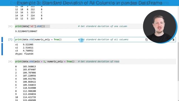This screenshot has width=179, height=101.
Task: Click the row 10 value 114.421735
Action: [29, 97]
